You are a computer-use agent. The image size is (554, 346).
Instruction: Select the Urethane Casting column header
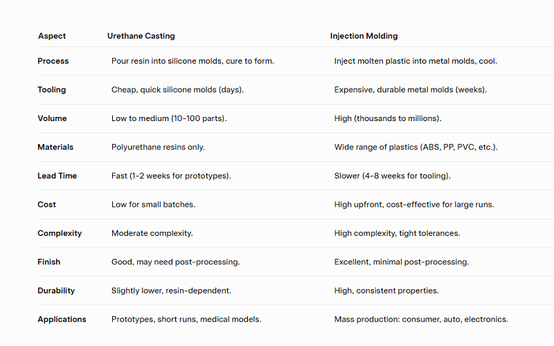[141, 36]
